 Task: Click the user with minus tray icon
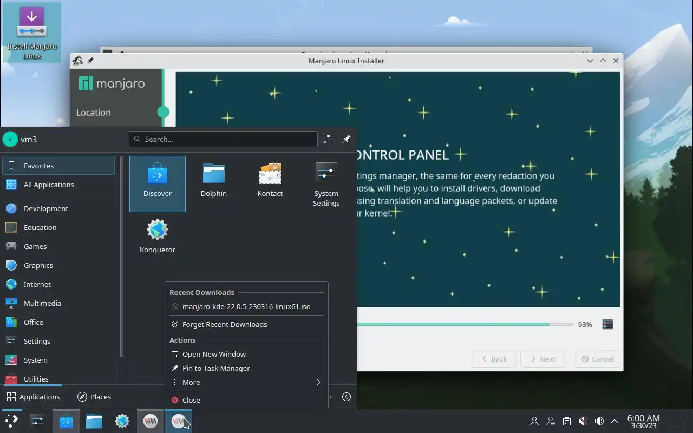click(551, 421)
